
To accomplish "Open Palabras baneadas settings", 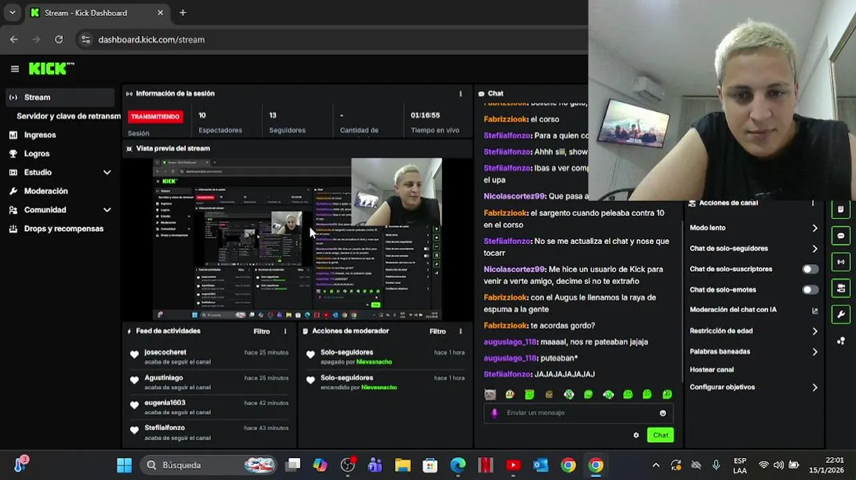I will tap(753, 352).
